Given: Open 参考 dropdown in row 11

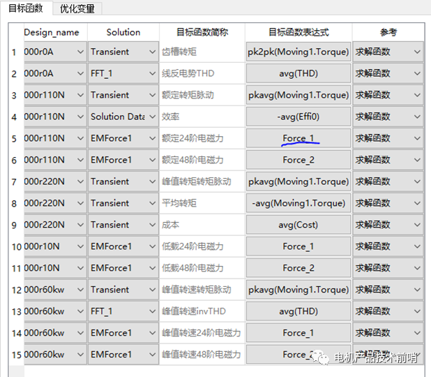Looking at the screenshot, I should pos(388,268).
